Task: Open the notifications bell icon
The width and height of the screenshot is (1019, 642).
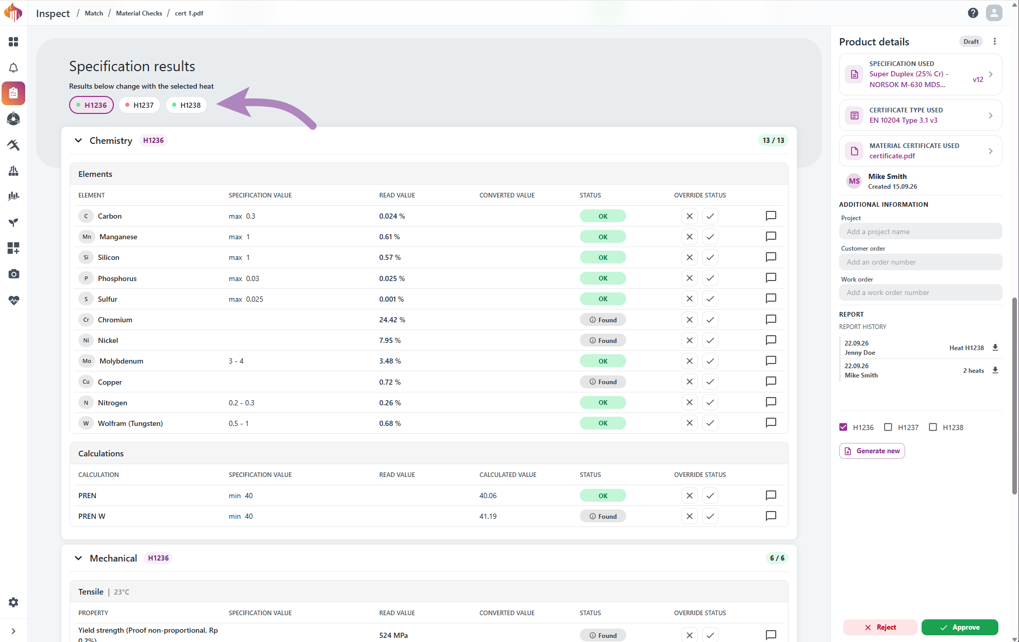Action: pos(13,68)
